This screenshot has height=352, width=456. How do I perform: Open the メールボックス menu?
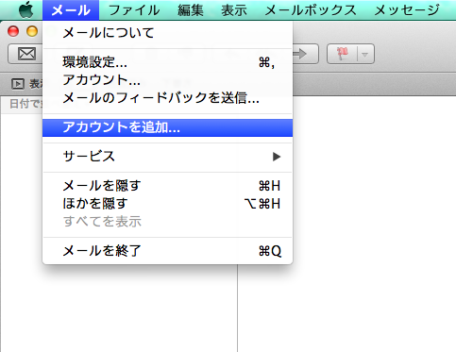click(311, 10)
